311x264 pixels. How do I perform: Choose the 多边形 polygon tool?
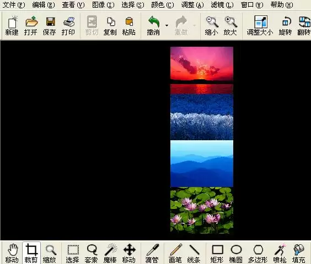click(x=258, y=254)
